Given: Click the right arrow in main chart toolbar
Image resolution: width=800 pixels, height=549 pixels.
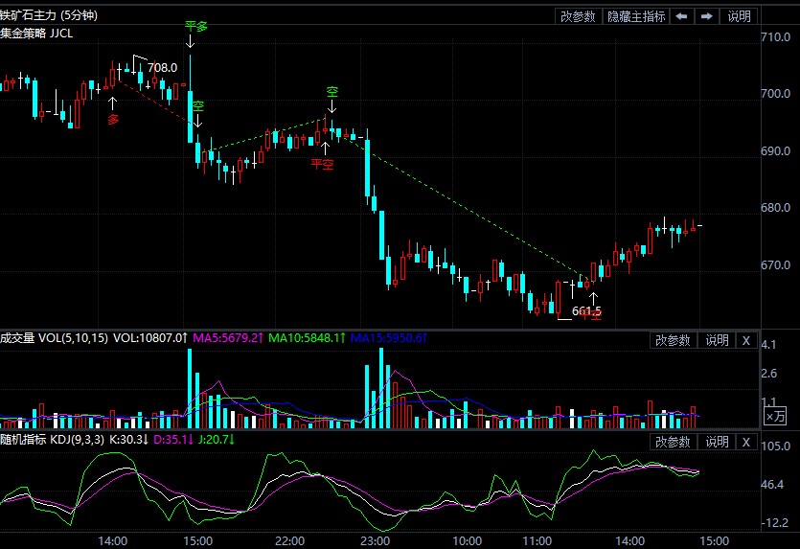Looking at the screenshot, I should [x=706, y=16].
